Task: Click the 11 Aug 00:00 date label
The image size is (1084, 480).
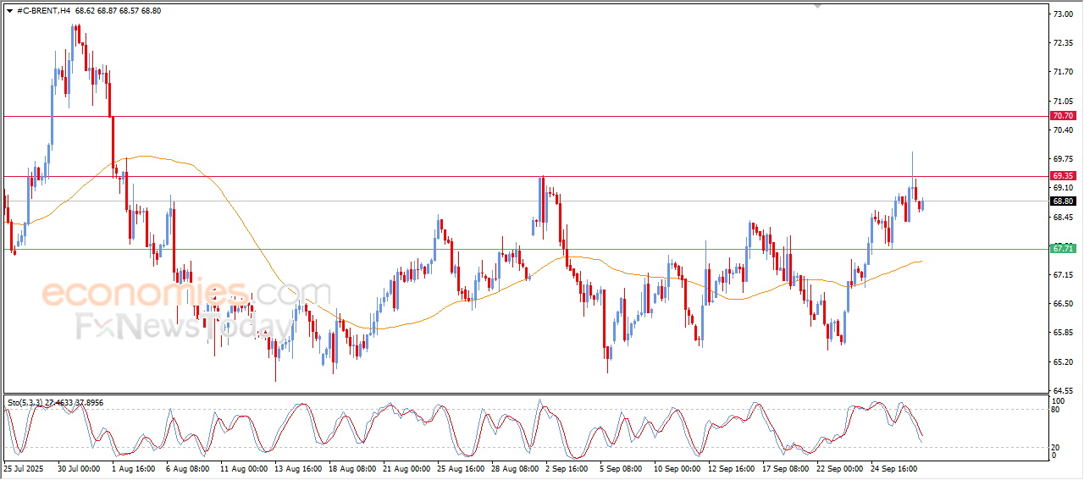Action: coord(243,467)
